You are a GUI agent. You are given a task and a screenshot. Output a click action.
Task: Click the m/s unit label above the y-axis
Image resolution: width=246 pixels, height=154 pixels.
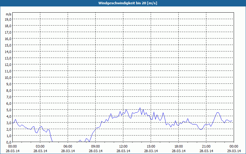[8, 14]
